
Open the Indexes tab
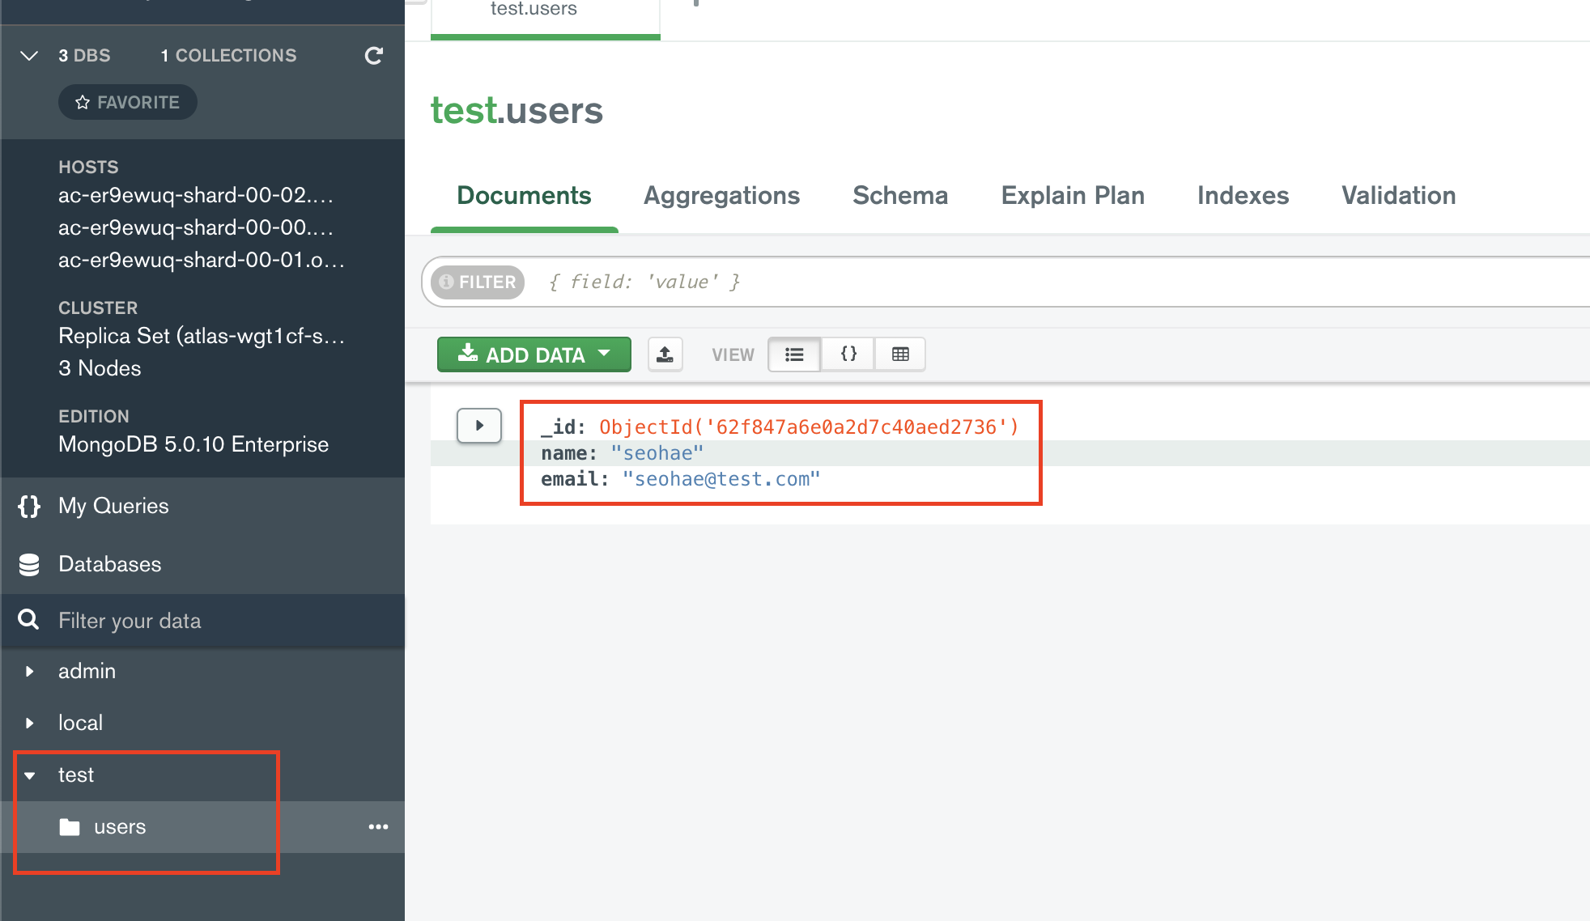(1243, 196)
